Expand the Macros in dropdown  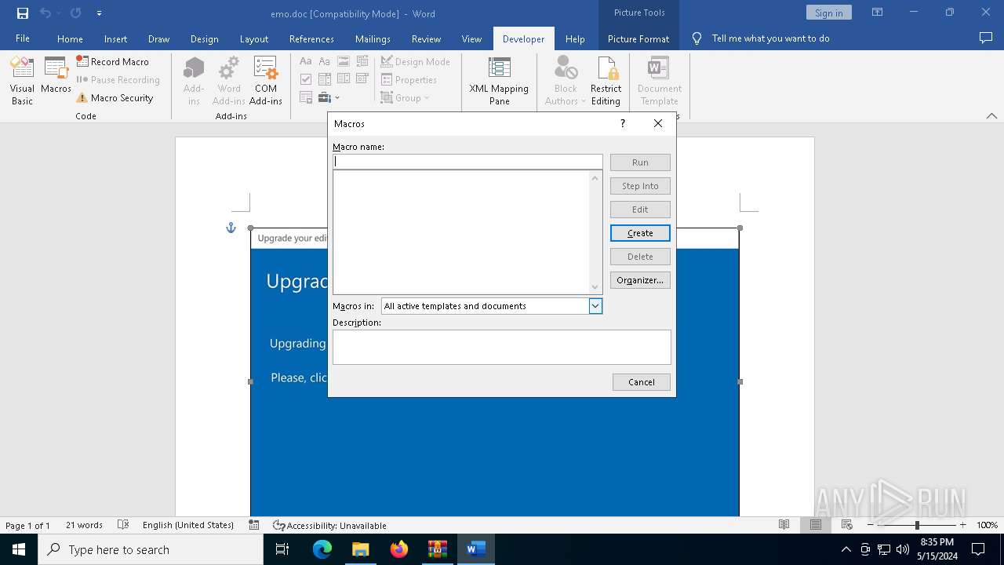coord(595,306)
